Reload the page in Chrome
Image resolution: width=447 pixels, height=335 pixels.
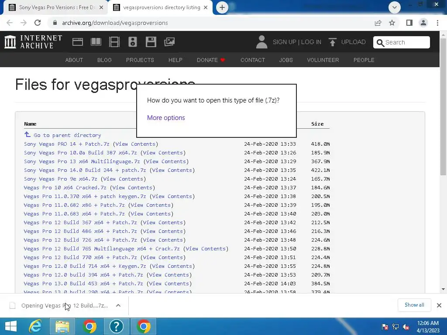pyautogui.click(x=38, y=23)
